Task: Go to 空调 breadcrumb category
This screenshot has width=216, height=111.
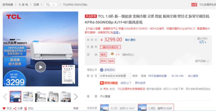Action: [x=36, y=5]
